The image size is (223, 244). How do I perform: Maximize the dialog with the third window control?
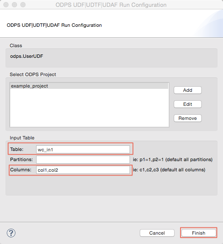[23, 5]
